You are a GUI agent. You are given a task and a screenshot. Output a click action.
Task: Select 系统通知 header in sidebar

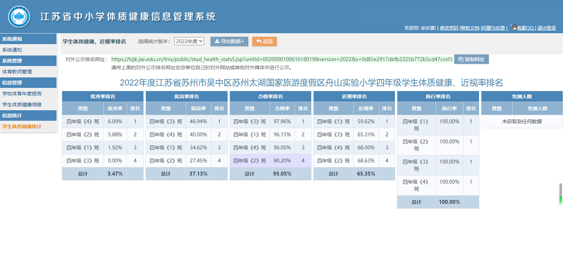click(x=28, y=39)
